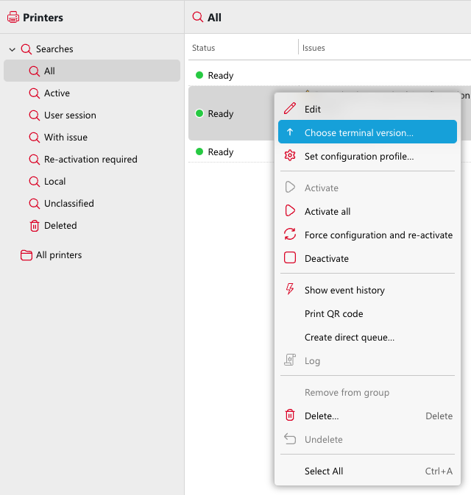Select the first Ready printer row
The height and width of the screenshot is (495, 471).
point(221,76)
